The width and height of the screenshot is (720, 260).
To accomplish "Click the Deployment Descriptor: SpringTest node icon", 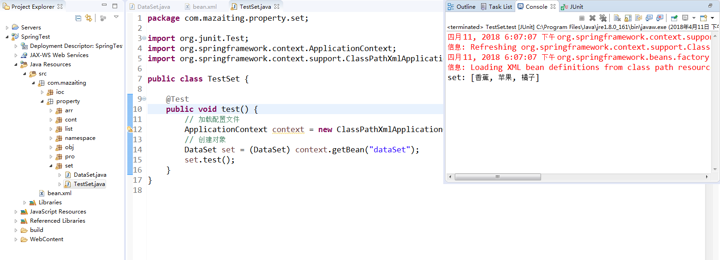I will point(24,46).
